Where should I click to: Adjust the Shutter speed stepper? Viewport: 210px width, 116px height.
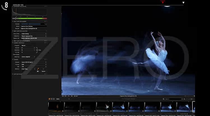point(34,48)
